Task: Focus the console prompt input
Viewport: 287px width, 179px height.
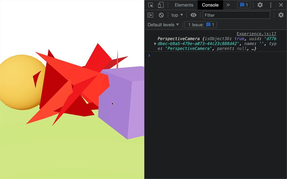Action: click(x=218, y=55)
